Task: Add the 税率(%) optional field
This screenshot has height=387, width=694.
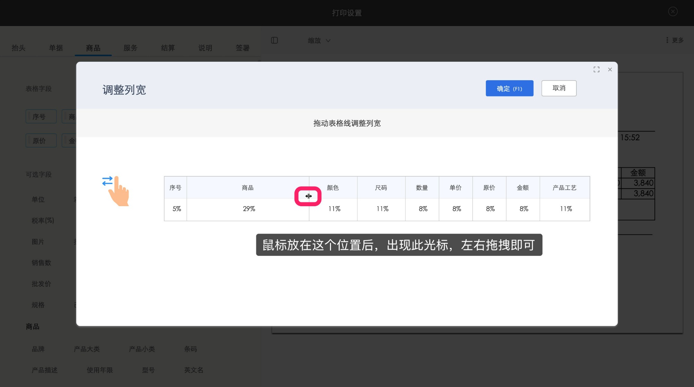Action: tap(43, 221)
